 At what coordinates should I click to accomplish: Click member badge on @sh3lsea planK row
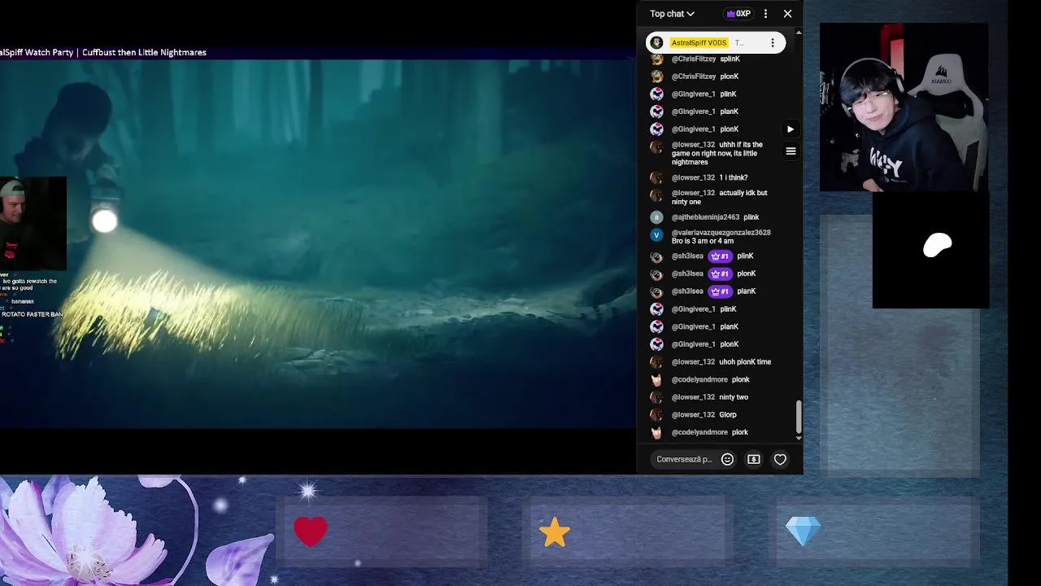(721, 291)
